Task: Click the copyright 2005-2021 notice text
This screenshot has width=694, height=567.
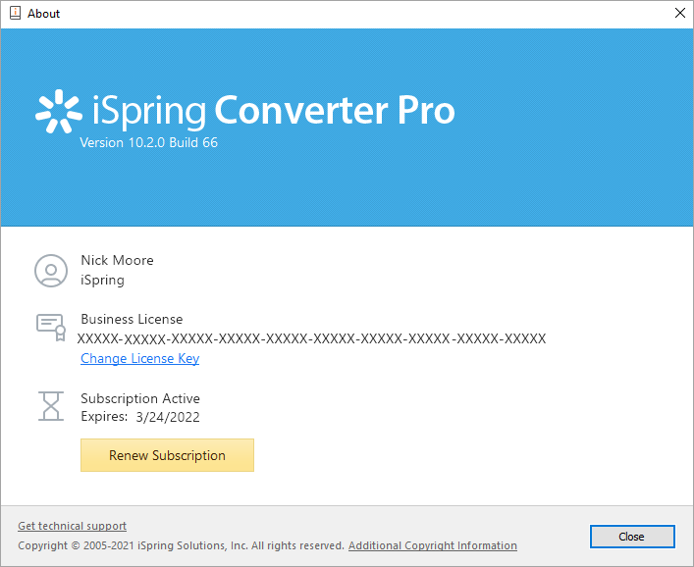Action: tap(181, 545)
